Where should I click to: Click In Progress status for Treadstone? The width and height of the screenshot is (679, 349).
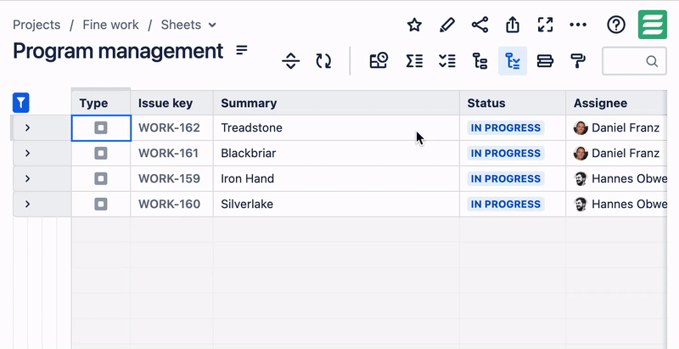(505, 127)
